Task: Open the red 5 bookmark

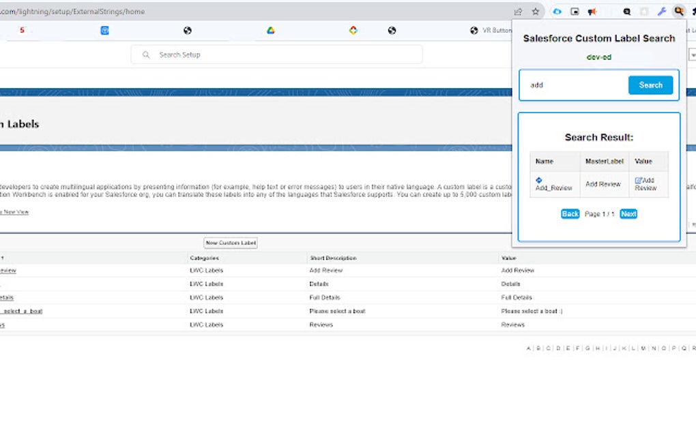Action: tap(22, 30)
